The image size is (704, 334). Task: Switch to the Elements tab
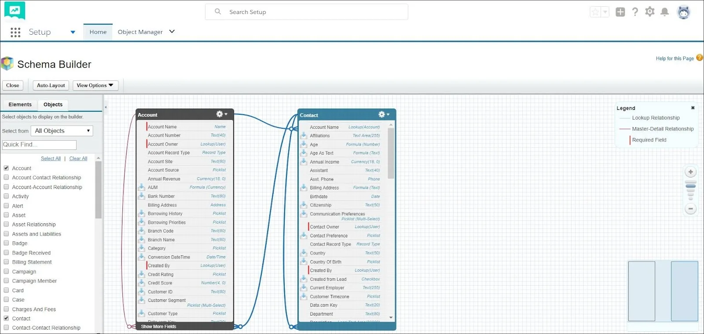click(20, 105)
